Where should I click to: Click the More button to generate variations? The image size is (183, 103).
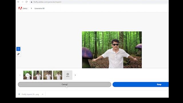68,75
